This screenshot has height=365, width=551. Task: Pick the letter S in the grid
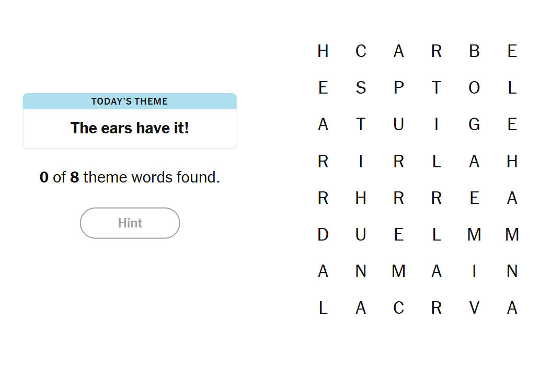coord(361,88)
